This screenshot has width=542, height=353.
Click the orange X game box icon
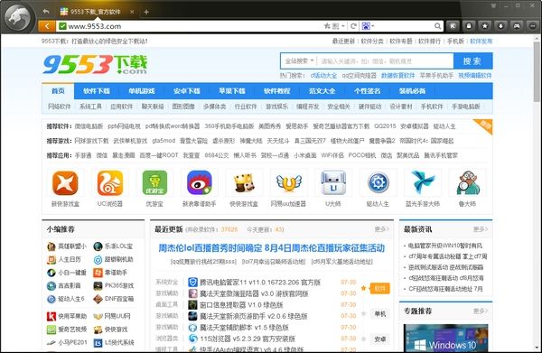point(65,182)
